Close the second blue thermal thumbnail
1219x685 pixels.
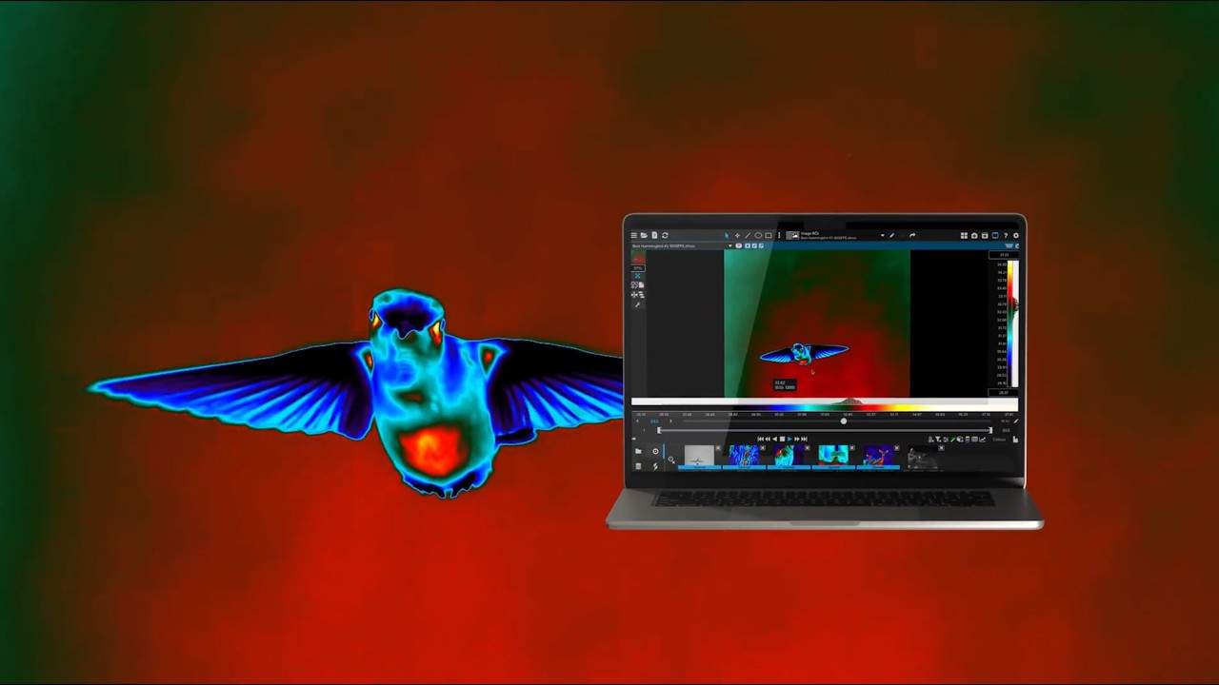[763, 448]
